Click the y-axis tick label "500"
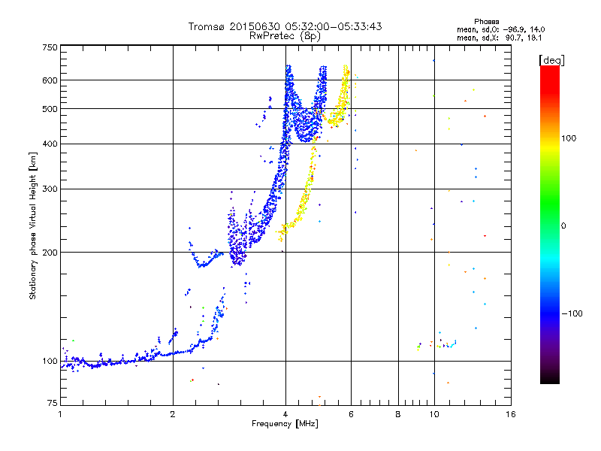The image size is (601, 451). coord(50,109)
